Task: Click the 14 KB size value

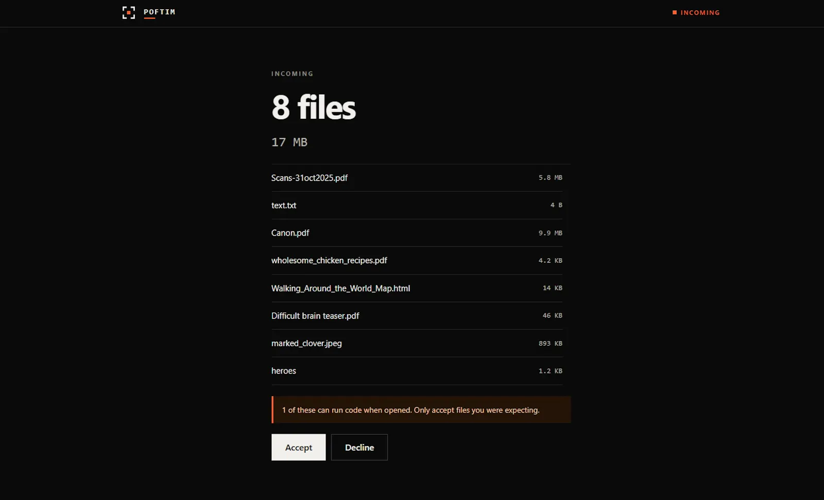Action: click(553, 288)
